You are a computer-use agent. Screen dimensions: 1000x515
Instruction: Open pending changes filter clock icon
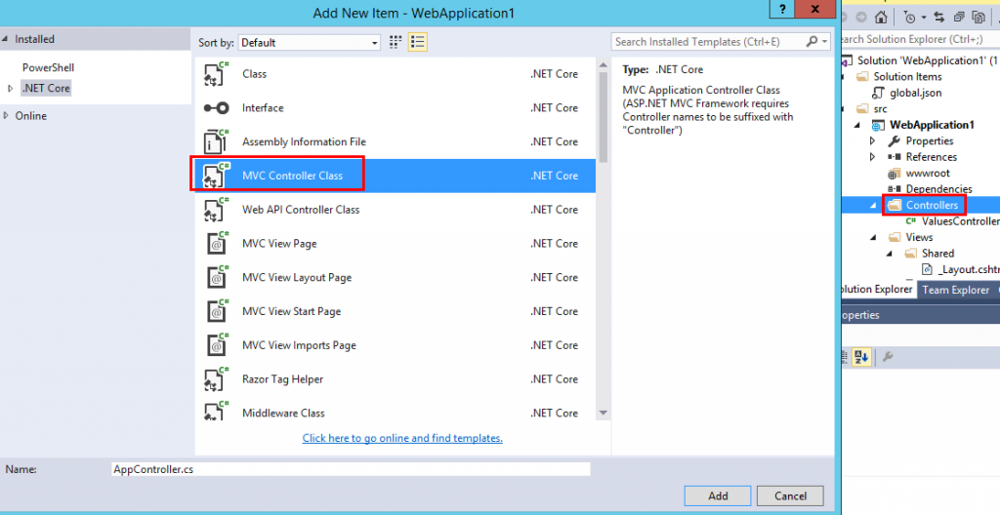tap(910, 18)
